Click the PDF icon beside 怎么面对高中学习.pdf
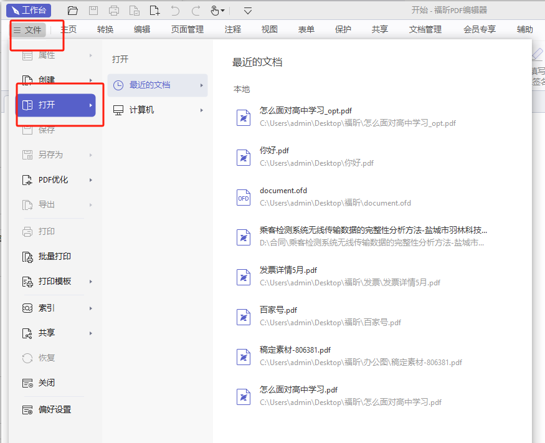The width and height of the screenshot is (545, 443). 244,397
